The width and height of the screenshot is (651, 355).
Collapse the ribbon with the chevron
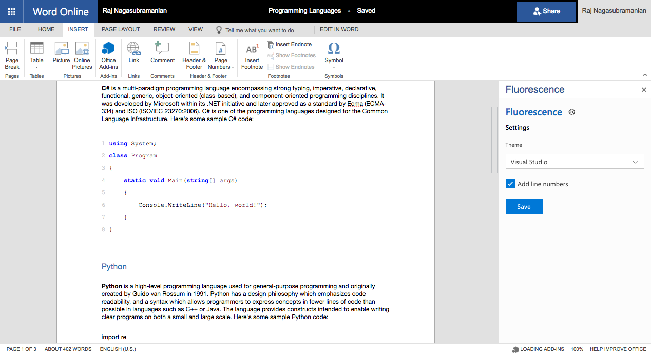pos(645,75)
